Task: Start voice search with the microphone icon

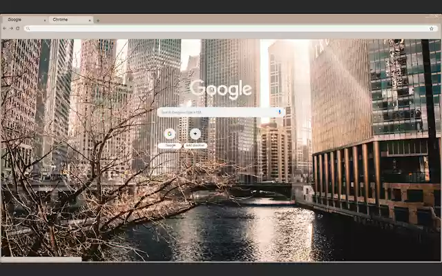Action: pyautogui.click(x=280, y=112)
